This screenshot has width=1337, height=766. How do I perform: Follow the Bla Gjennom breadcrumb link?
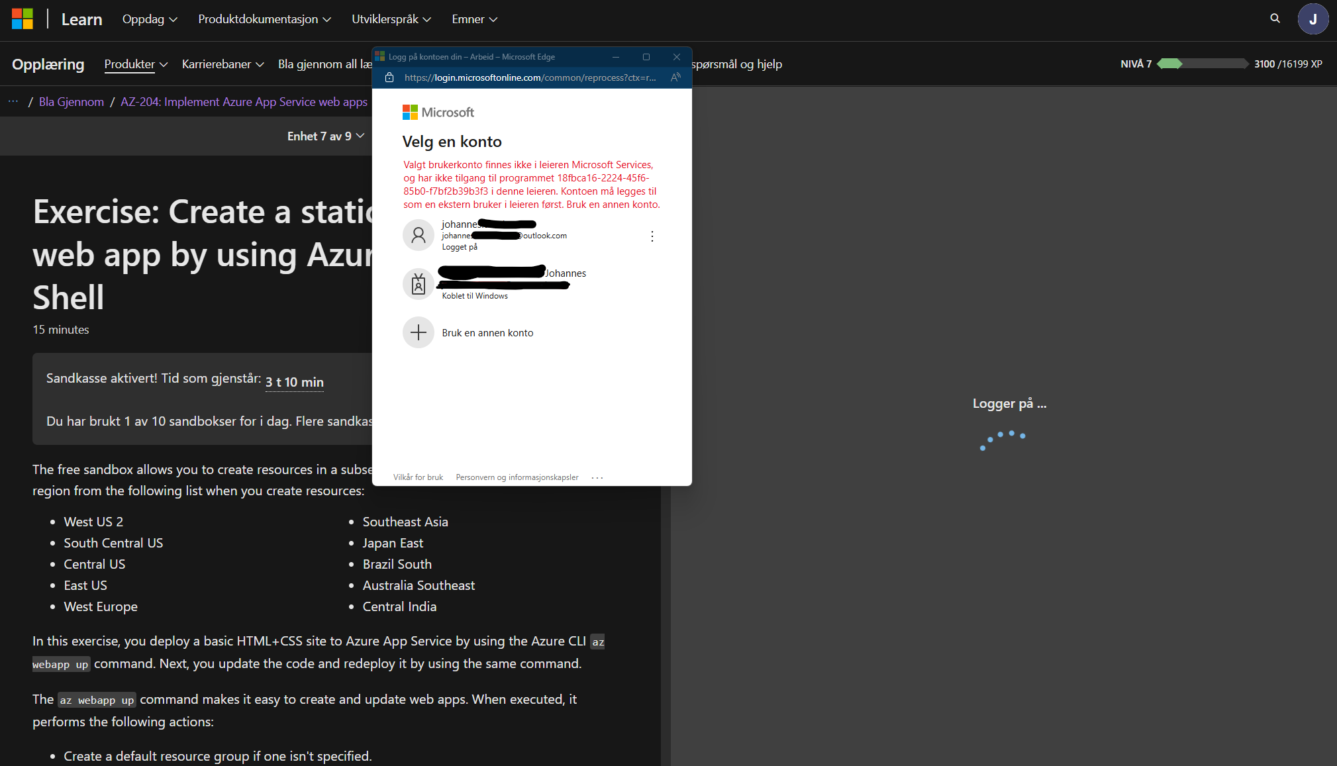click(x=71, y=101)
